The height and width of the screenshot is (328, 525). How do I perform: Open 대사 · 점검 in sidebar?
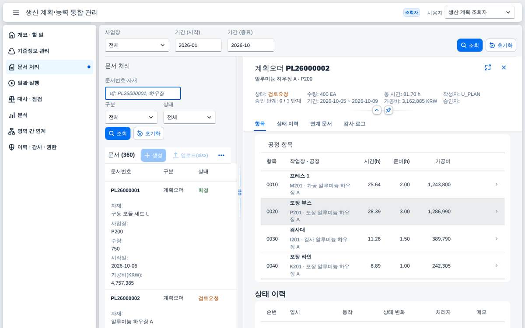coord(49,99)
